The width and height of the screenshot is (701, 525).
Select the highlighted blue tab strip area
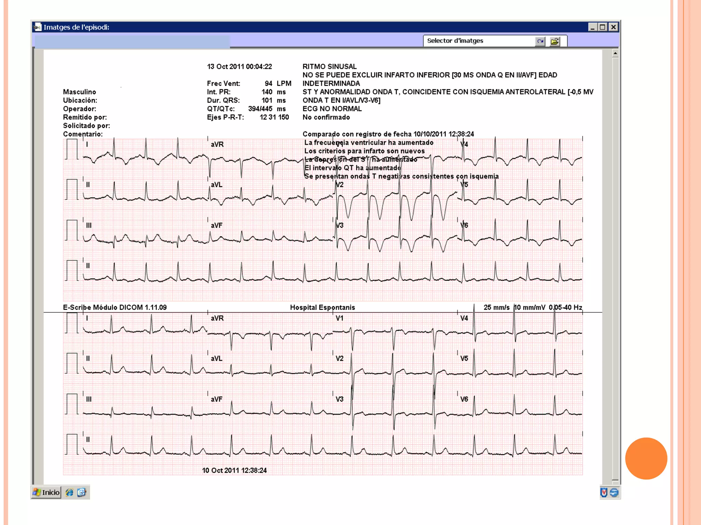(132, 42)
